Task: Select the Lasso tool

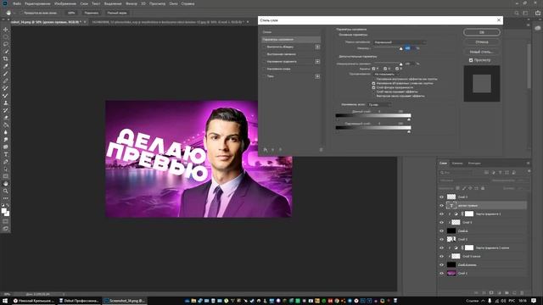Action: [x=6, y=44]
